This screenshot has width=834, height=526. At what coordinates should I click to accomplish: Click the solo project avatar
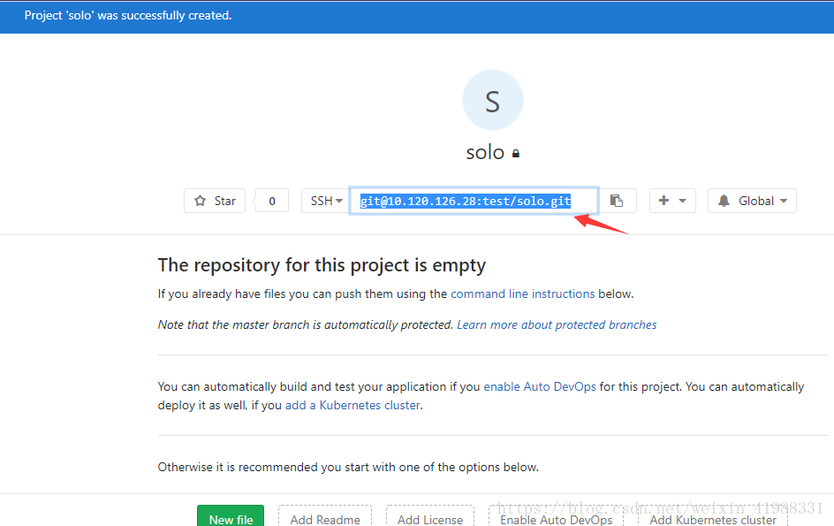(492, 100)
